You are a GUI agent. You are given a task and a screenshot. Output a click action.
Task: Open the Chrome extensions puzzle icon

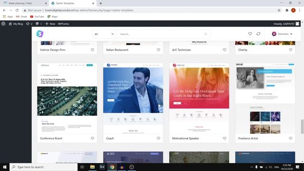[x=287, y=10]
